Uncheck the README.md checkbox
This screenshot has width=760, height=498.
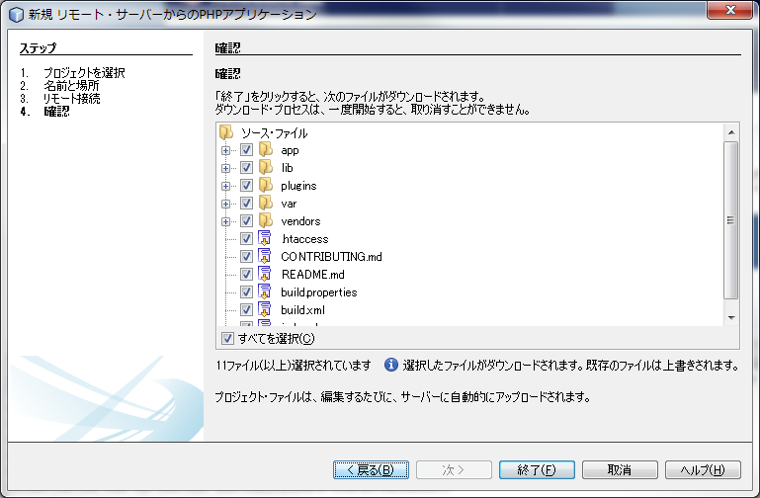pyautogui.click(x=246, y=274)
